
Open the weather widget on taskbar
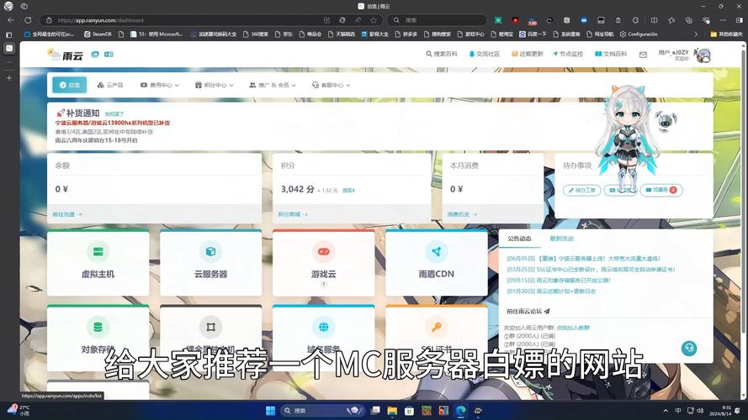19,411
